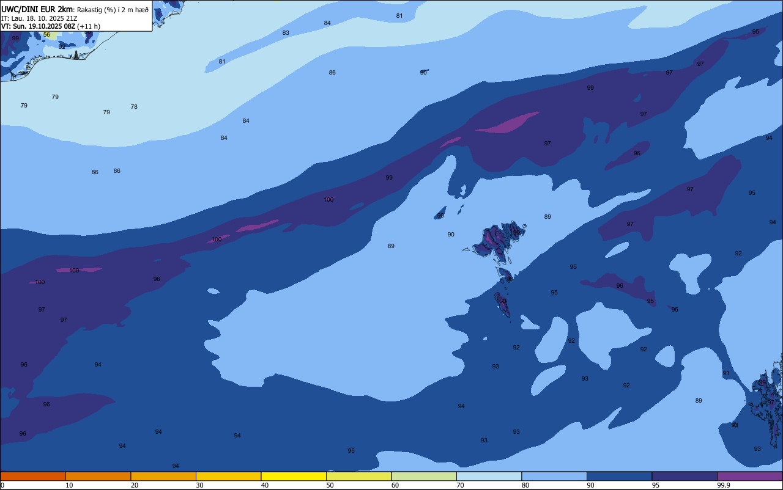Select the legend scale label '70'
The height and width of the screenshot is (490, 783).
[460, 485]
